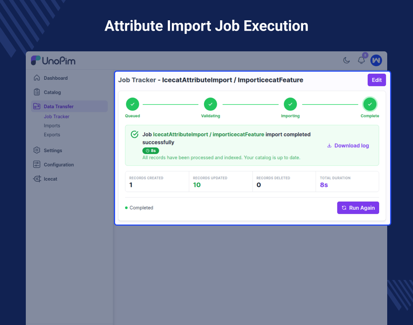Click the 8s duration badge

[x=151, y=151]
